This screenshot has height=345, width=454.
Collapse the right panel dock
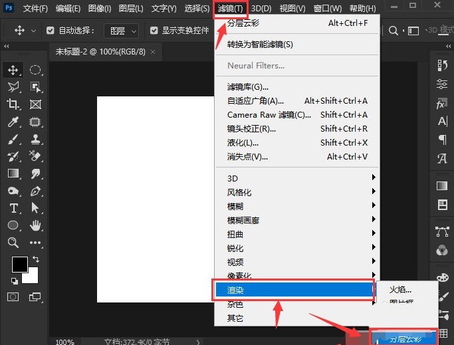(x=449, y=46)
